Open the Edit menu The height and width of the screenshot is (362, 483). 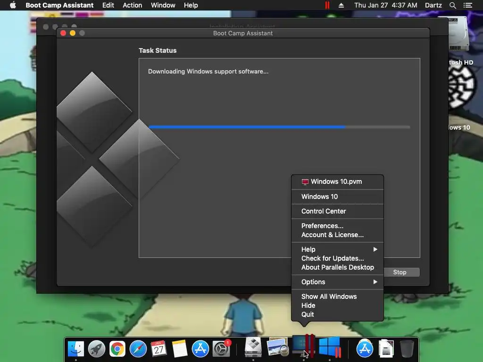pos(108,5)
